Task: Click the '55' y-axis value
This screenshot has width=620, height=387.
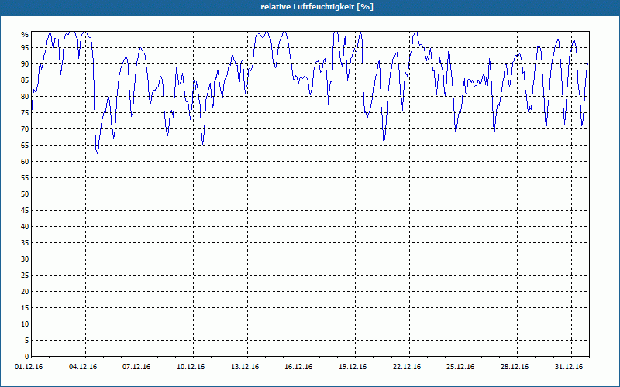Action: pyautogui.click(x=25, y=178)
